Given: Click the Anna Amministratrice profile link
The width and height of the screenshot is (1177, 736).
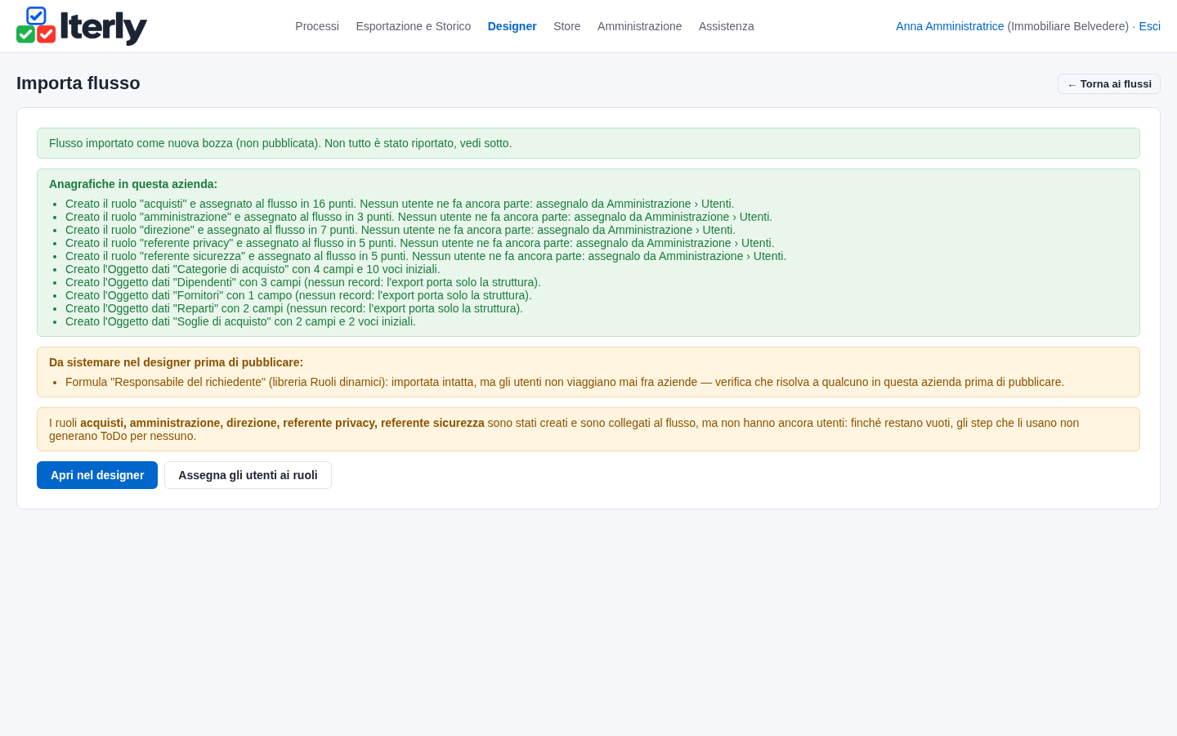Looking at the screenshot, I should coord(950,26).
